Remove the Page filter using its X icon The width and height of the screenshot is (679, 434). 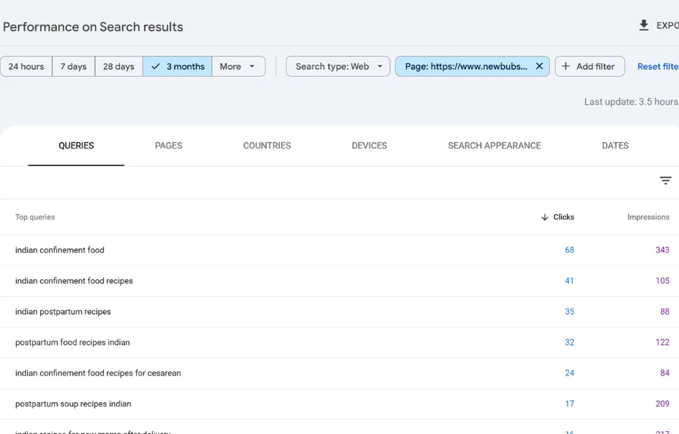pyautogui.click(x=539, y=66)
